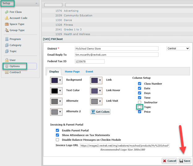
Task: Open Group Type setup item
Action: tap(17, 30)
